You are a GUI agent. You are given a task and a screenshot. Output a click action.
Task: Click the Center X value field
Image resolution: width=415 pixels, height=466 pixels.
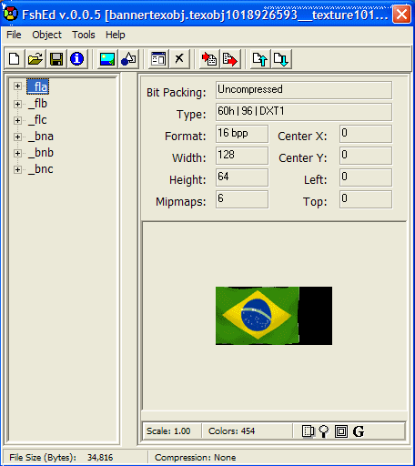(366, 134)
